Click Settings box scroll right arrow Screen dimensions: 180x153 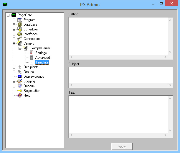tap(165, 57)
